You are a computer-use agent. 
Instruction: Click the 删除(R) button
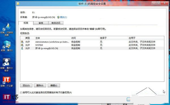coord(40,85)
